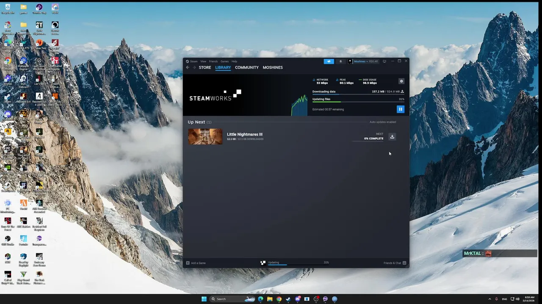Select the LIBRARY tab
Viewport: 542px width, 304px height.
(x=223, y=68)
